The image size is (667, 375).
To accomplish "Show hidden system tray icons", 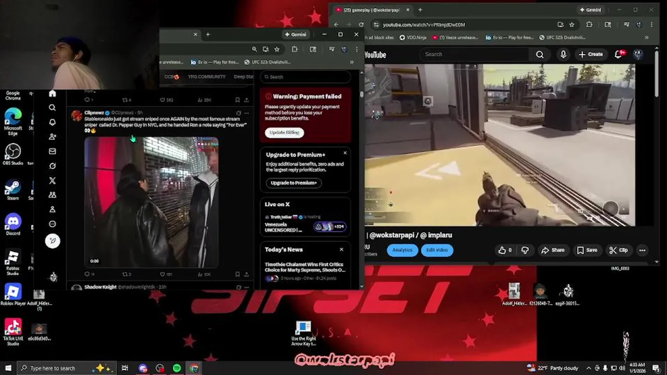I will pos(589,368).
